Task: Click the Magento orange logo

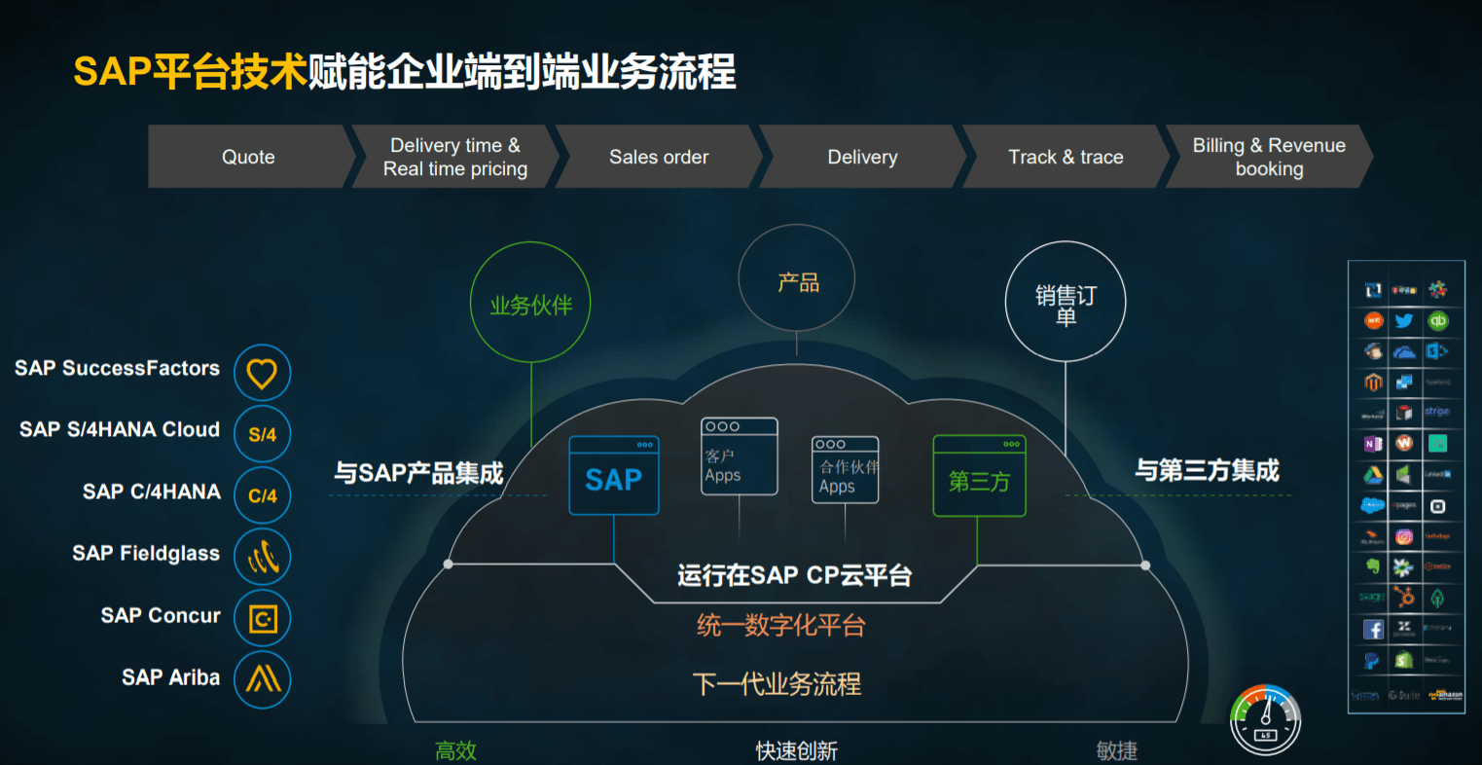Action: (x=1373, y=382)
